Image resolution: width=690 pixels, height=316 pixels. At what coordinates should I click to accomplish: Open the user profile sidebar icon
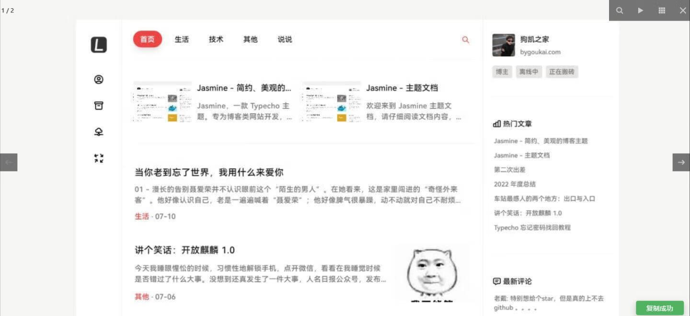[99, 79]
